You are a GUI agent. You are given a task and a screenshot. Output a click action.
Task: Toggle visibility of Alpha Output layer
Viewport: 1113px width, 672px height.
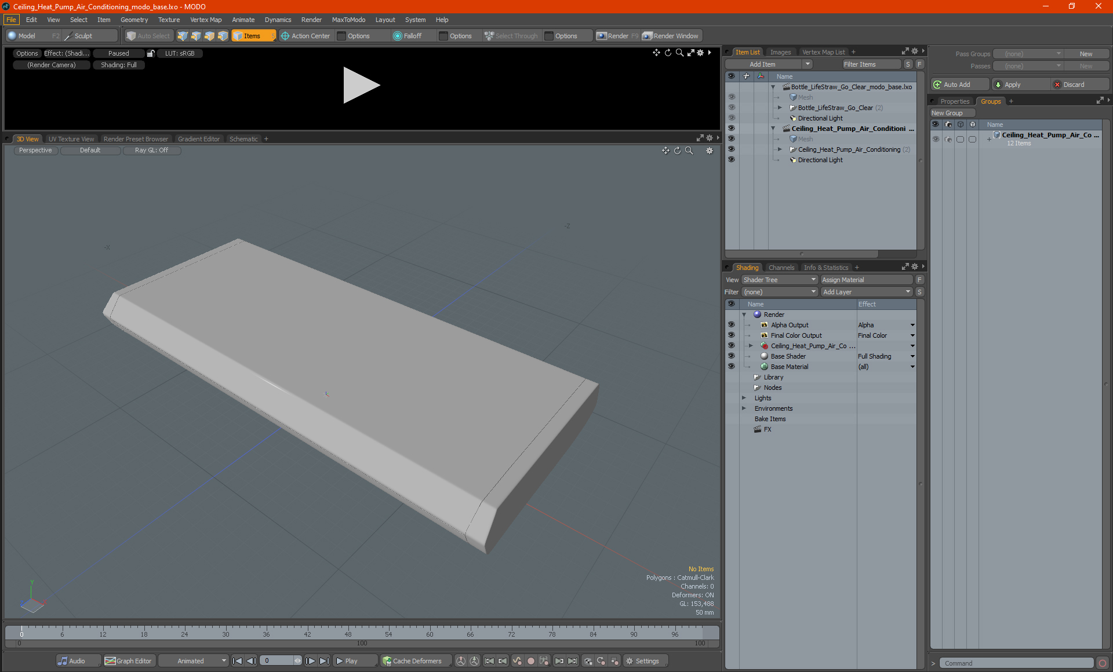point(732,325)
